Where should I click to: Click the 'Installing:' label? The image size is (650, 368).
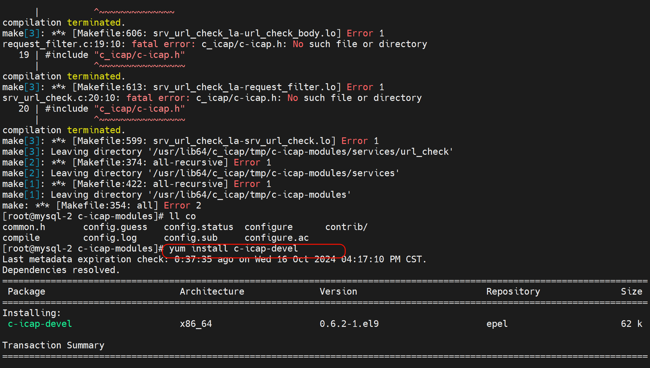point(32,313)
